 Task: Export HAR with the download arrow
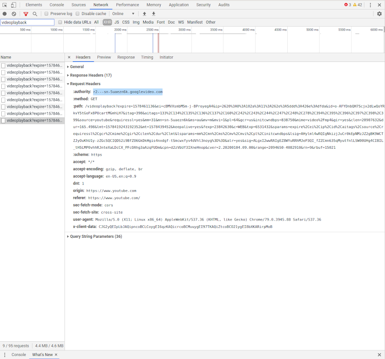pyautogui.click(x=154, y=14)
